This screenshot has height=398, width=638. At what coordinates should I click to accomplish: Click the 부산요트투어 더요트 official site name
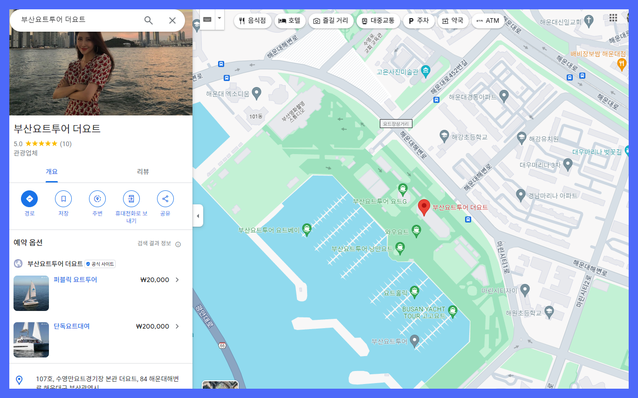click(55, 263)
